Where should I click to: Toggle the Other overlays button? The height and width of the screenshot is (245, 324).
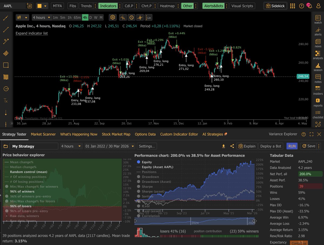point(187,6)
